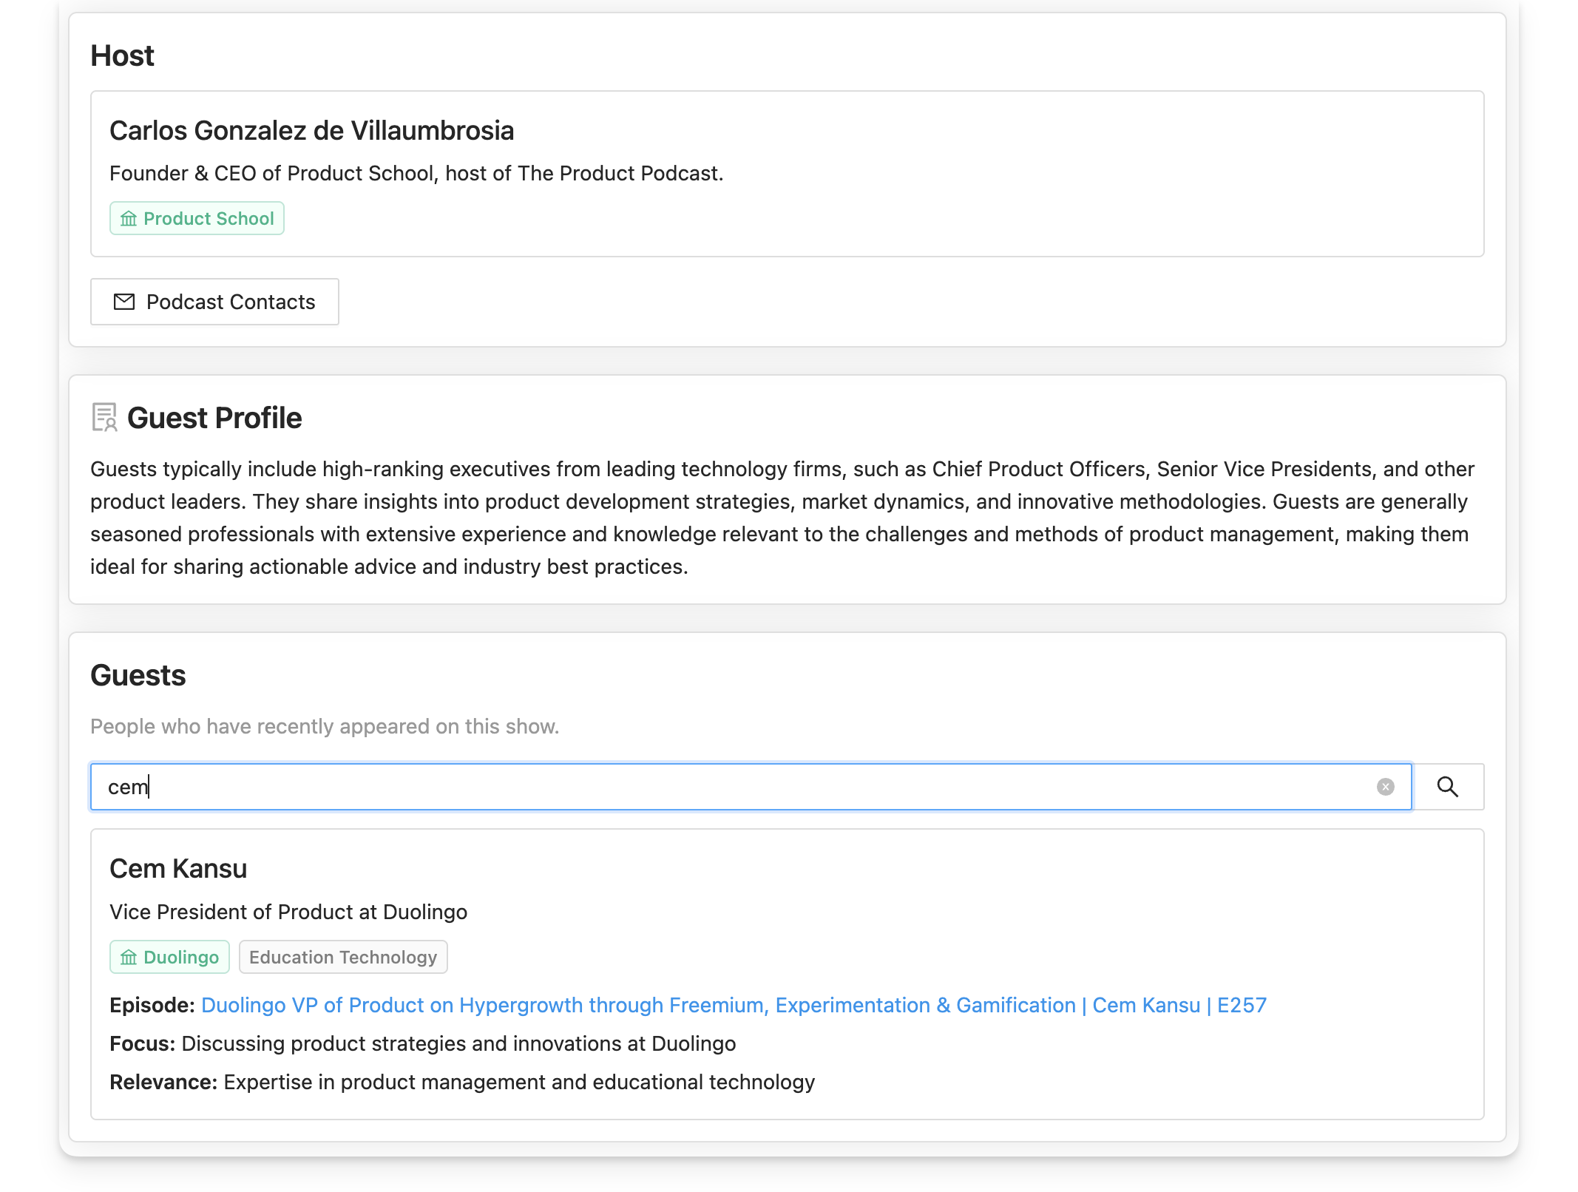
Task: Click 'Vice President of Product at Duolingo' text
Action: (x=288, y=912)
